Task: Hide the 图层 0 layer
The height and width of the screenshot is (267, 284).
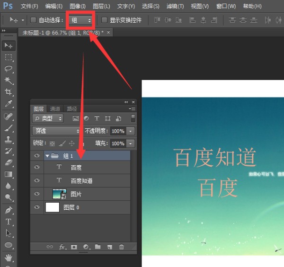Action: point(37,207)
